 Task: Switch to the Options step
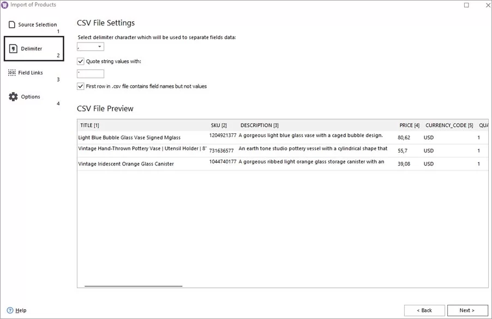(x=30, y=96)
